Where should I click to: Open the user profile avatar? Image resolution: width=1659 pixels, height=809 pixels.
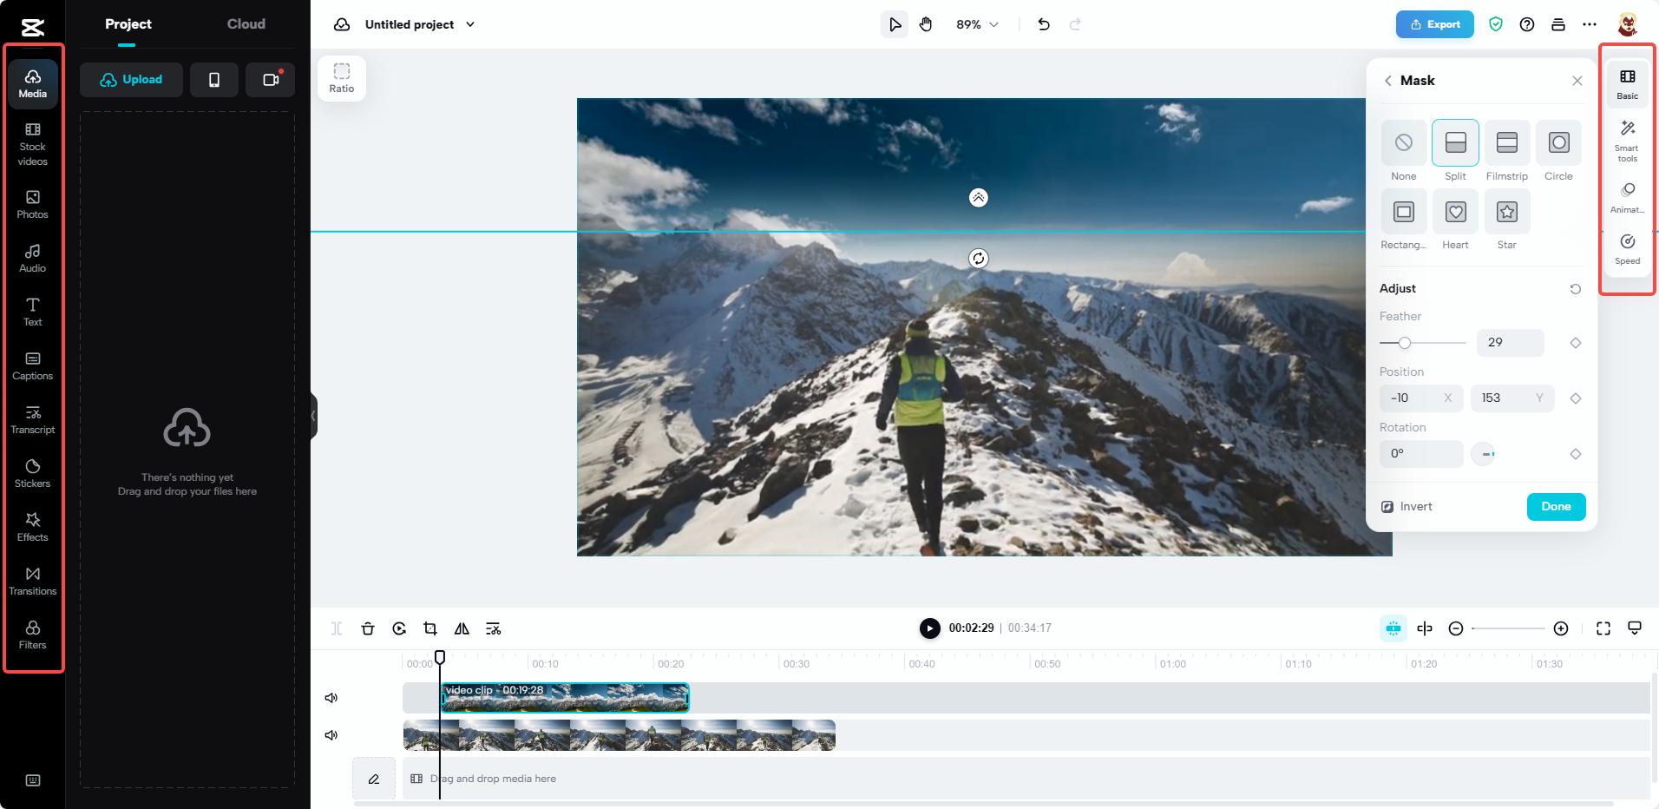(x=1628, y=24)
